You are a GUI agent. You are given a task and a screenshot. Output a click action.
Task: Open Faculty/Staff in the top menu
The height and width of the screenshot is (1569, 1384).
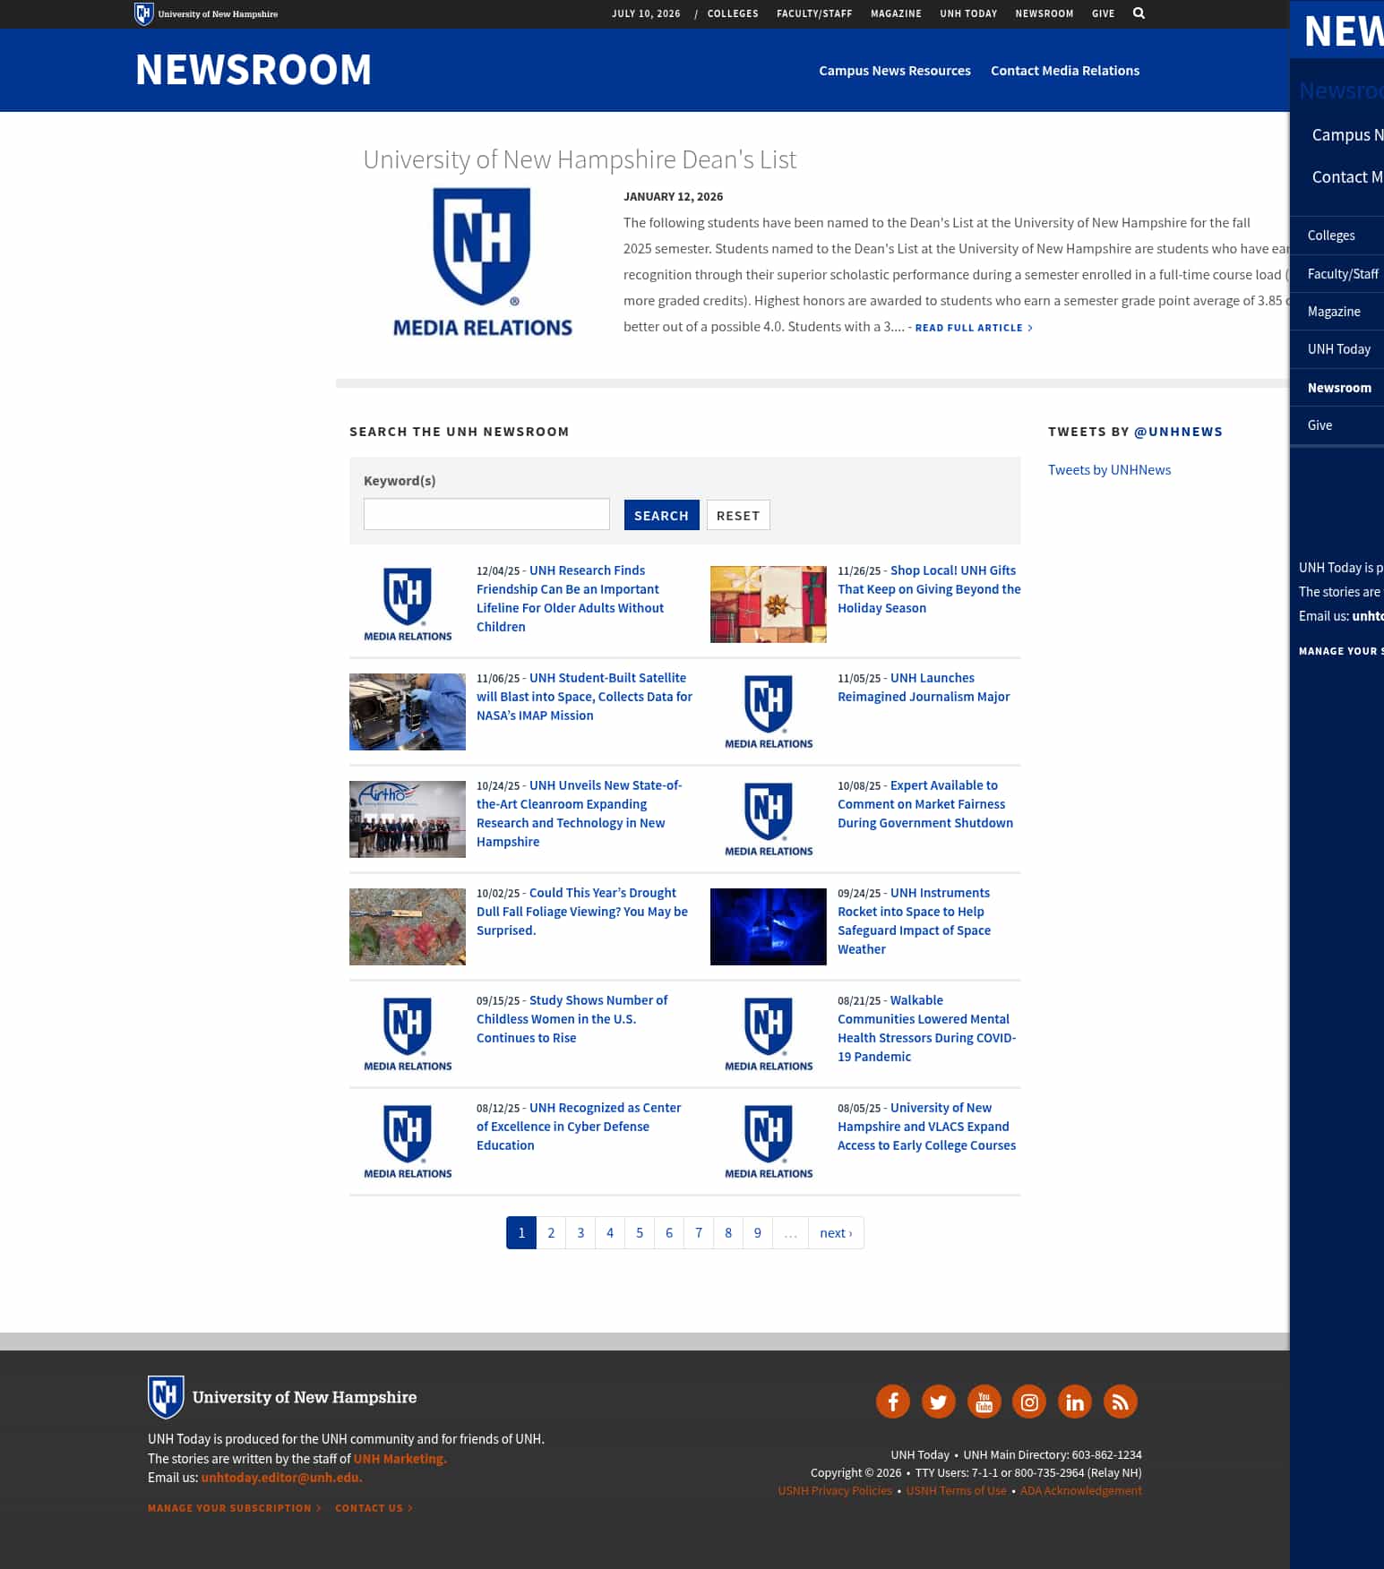[x=814, y=13]
